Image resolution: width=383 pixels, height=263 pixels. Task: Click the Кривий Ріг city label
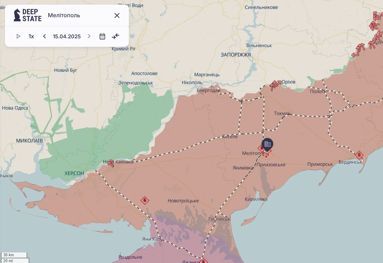[124, 49]
